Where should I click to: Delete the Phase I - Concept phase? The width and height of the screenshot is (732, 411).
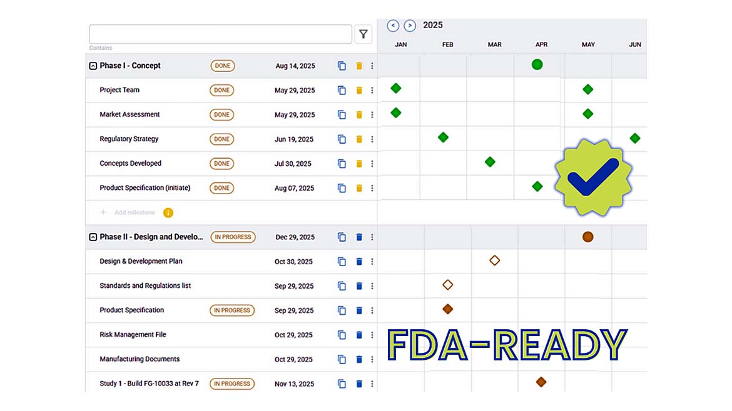359,66
